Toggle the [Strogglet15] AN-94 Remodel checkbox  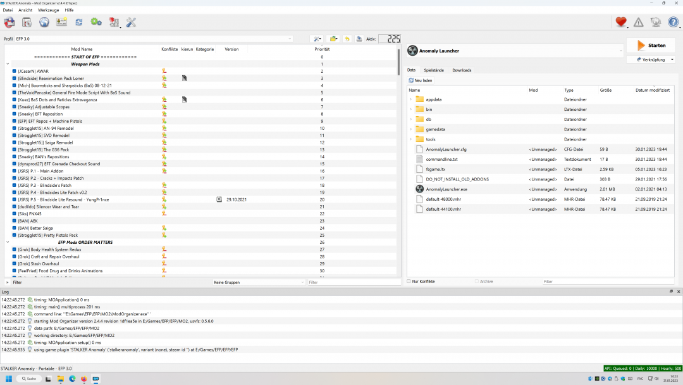click(x=14, y=128)
